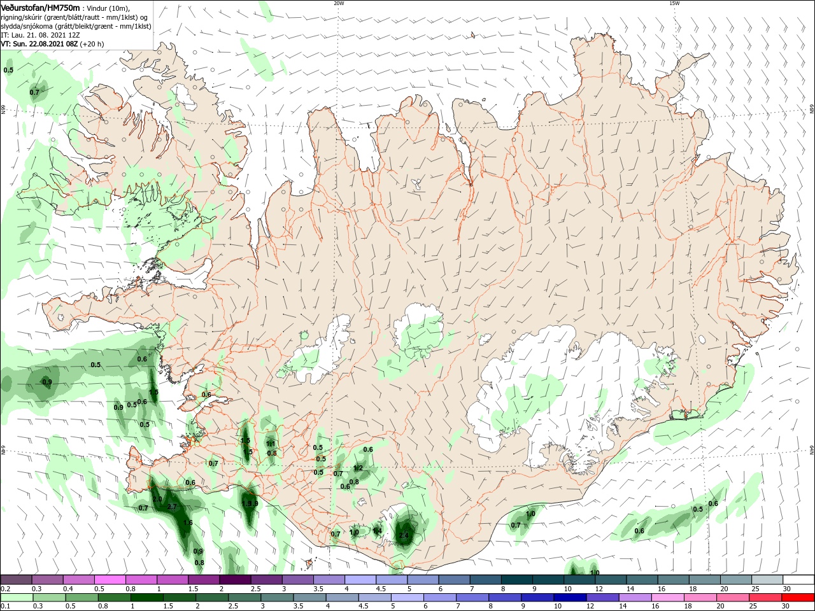Select the 2.4 precipitation value on the map

(x=404, y=536)
